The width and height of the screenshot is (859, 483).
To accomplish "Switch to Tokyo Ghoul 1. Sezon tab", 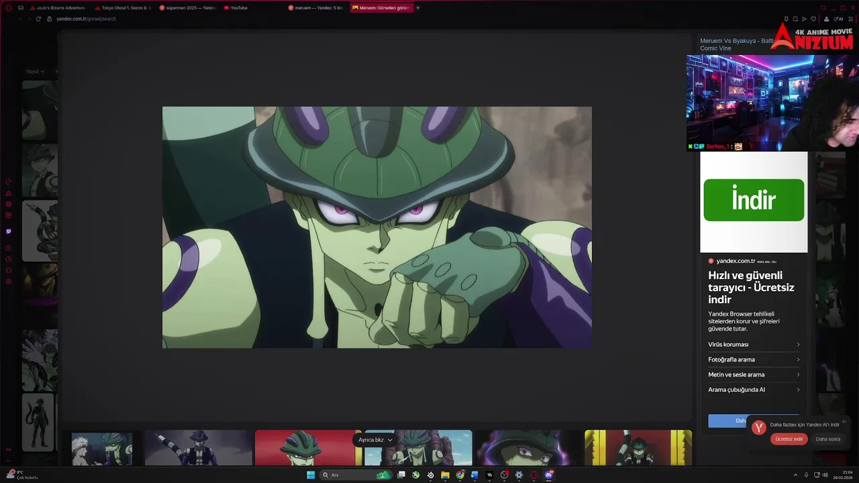I will point(123,8).
